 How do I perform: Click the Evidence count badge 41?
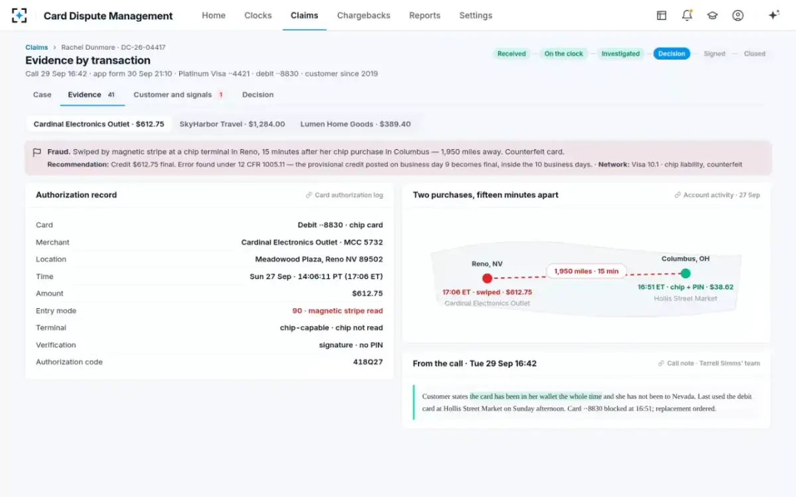coord(111,95)
